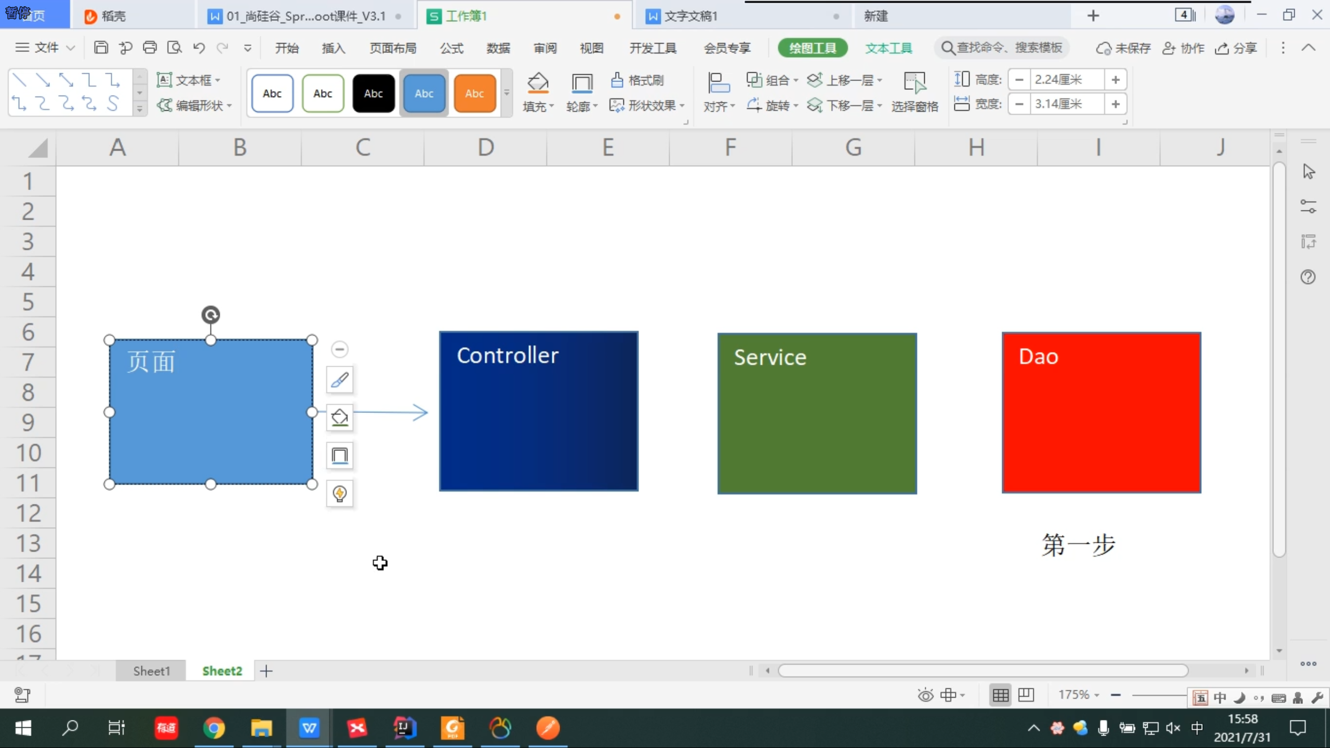Click the muted volume icon in system tray
This screenshot has height=748, width=1330.
pyautogui.click(x=1173, y=728)
